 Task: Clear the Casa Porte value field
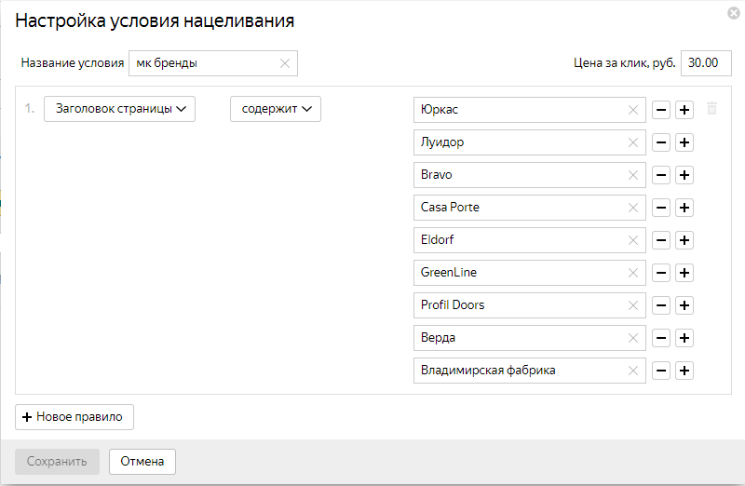tap(633, 208)
